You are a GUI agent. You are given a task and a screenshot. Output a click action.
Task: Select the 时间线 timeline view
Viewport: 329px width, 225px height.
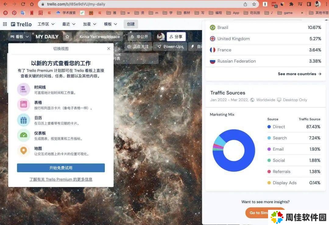pyautogui.click(x=61, y=90)
